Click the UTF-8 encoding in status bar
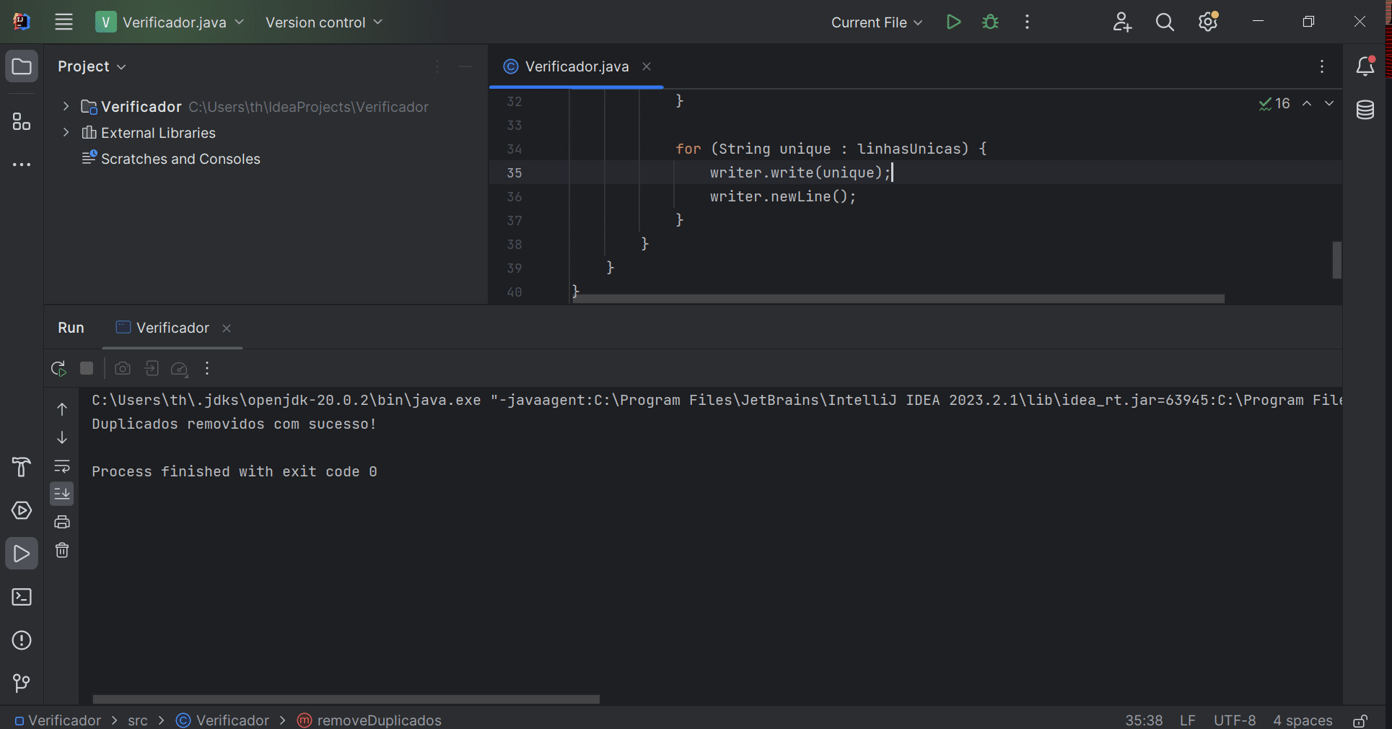Image resolution: width=1392 pixels, height=729 pixels. pyautogui.click(x=1234, y=720)
